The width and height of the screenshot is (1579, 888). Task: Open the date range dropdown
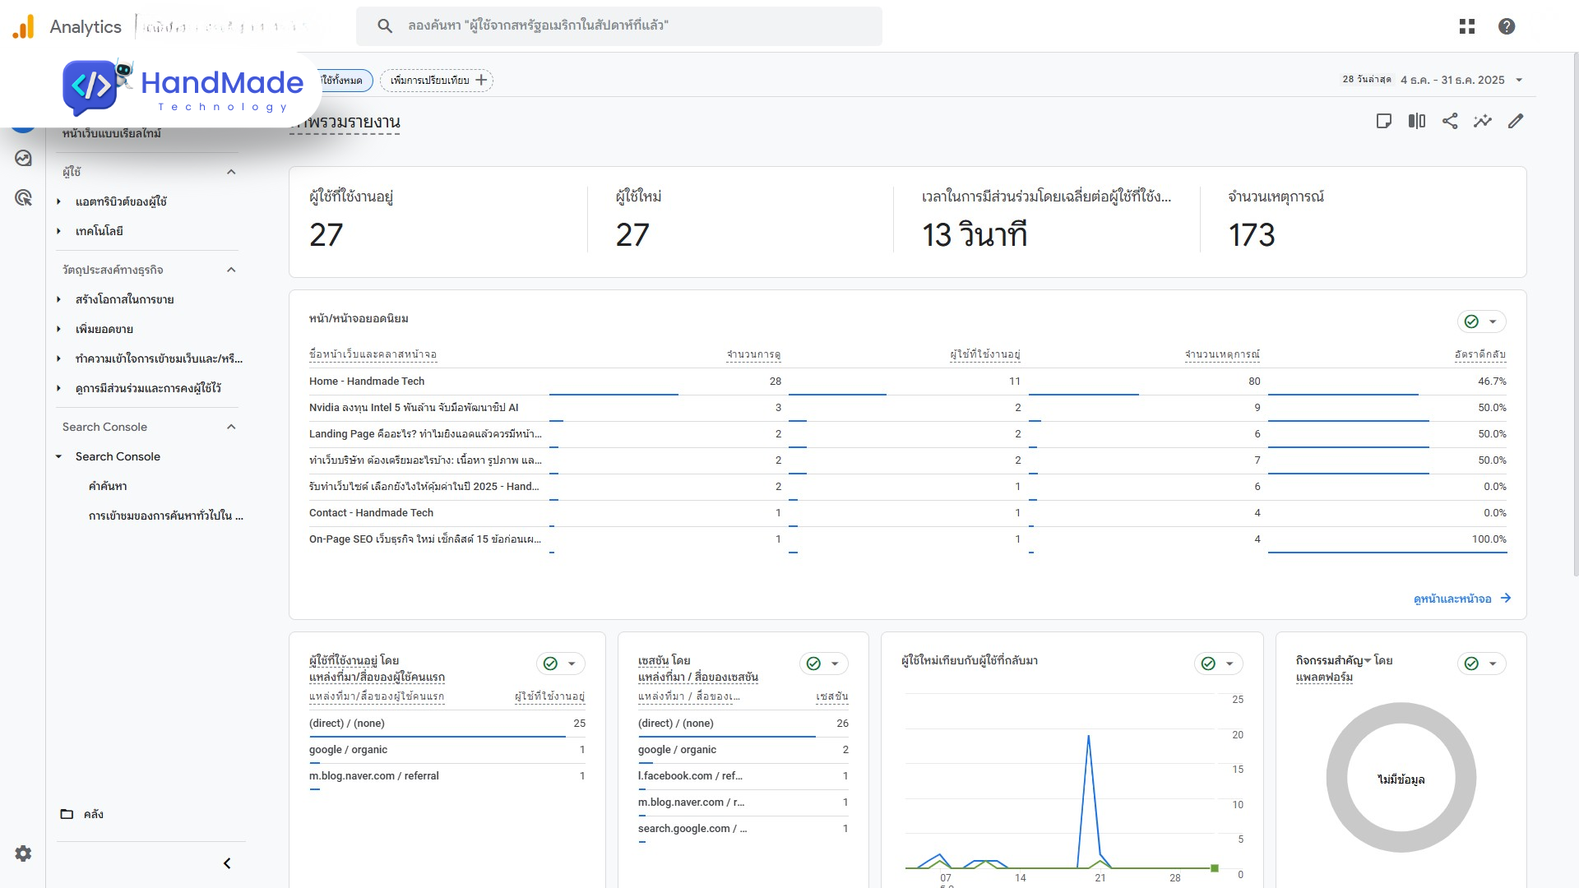pyautogui.click(x=1519, y=80)
